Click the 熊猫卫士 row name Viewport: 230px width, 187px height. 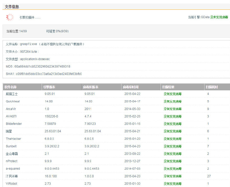[12, 94]
